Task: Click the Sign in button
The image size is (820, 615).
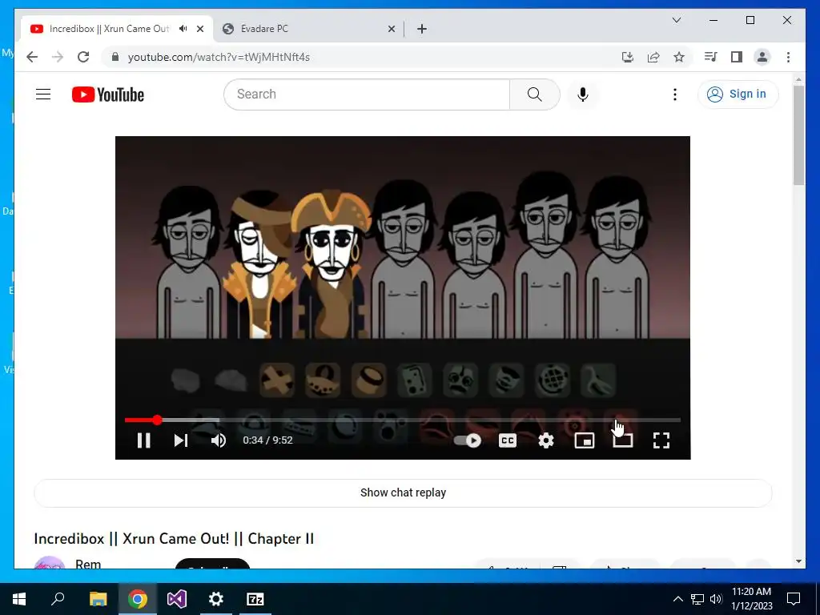Action: 738,94
